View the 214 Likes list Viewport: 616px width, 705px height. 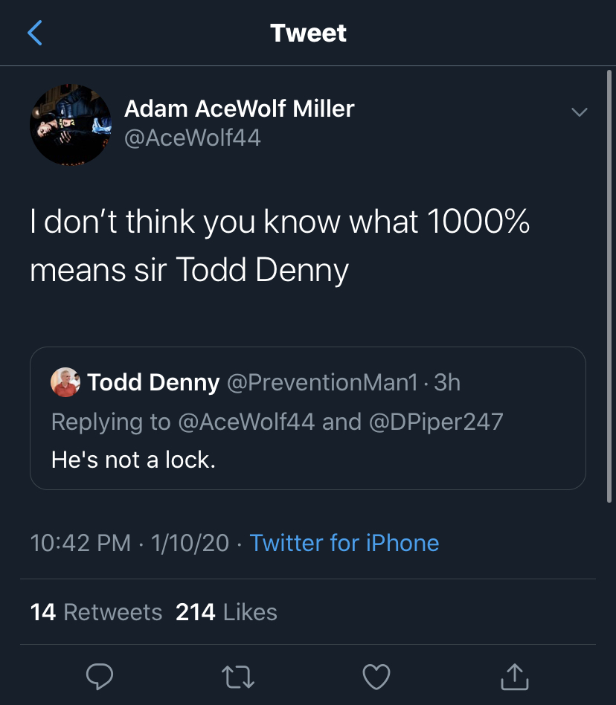click(226, 612)
